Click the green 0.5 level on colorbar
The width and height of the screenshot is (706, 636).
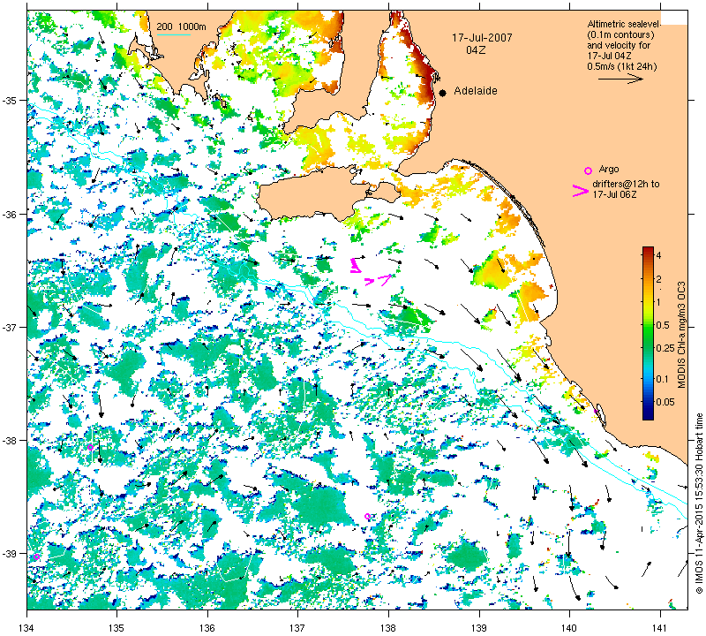(648, 325)
